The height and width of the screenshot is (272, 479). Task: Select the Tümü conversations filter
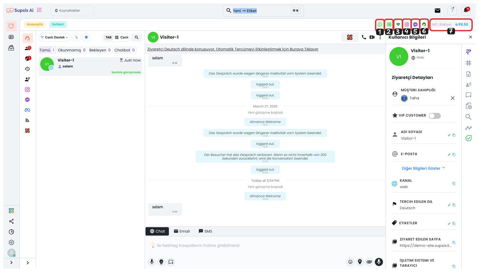(x=47, y=50)
